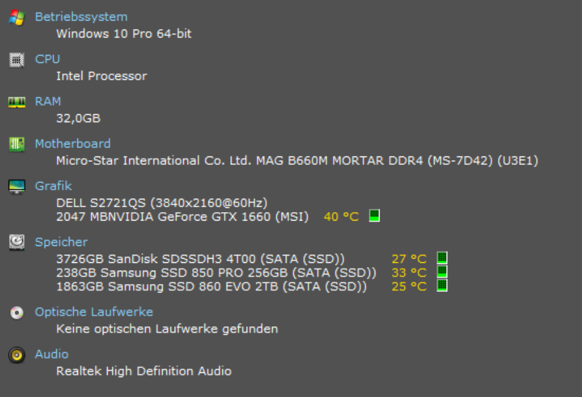Click the Motherboard circuit icon
582x397 pixels.
18,143
